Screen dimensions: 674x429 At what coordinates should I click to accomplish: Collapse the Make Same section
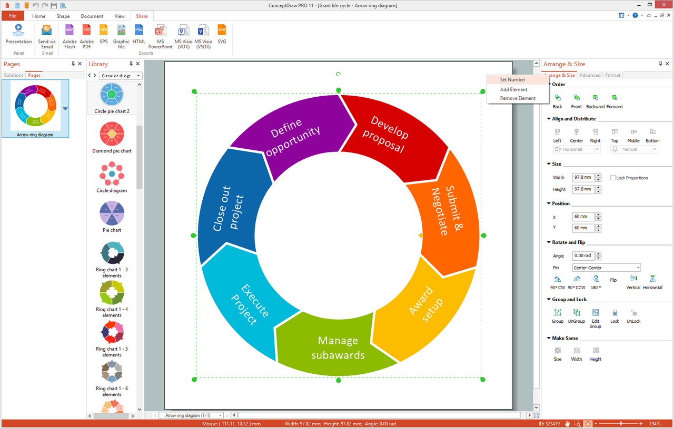tap(549, 338)
